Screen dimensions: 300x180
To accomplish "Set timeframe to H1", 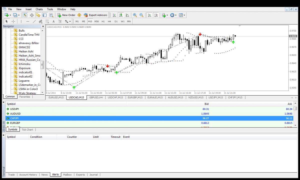I will coord(103,22).
